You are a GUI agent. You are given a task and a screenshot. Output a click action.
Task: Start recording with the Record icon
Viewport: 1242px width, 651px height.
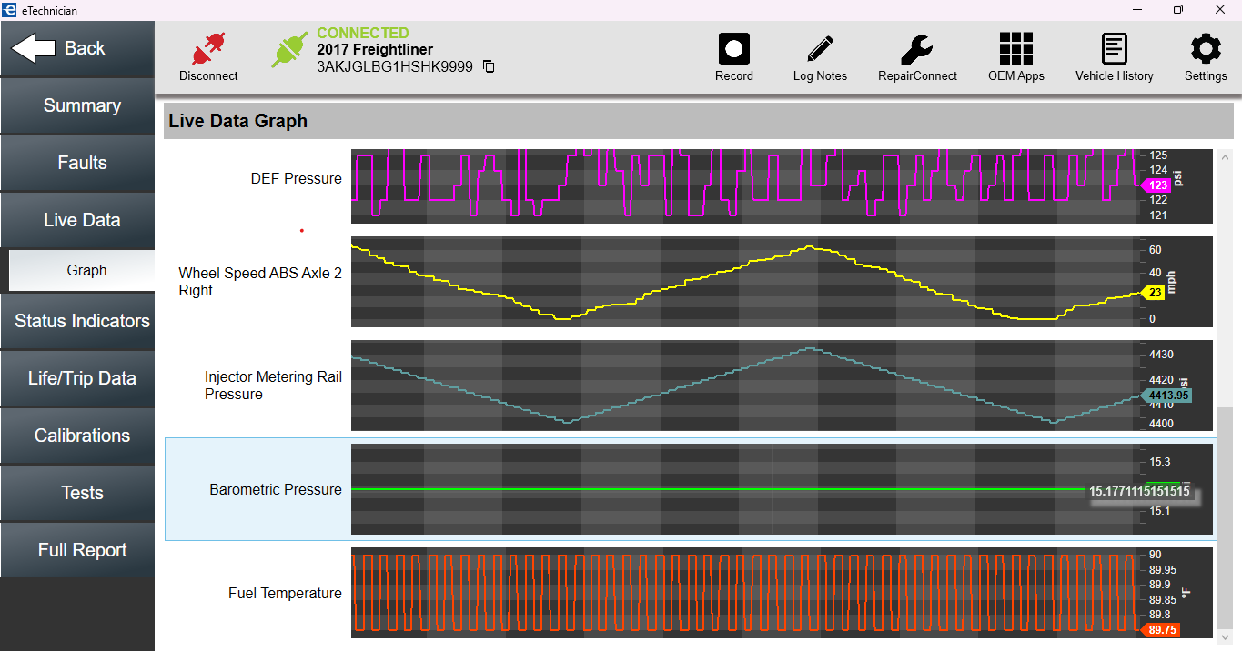(x=733, y=48)
